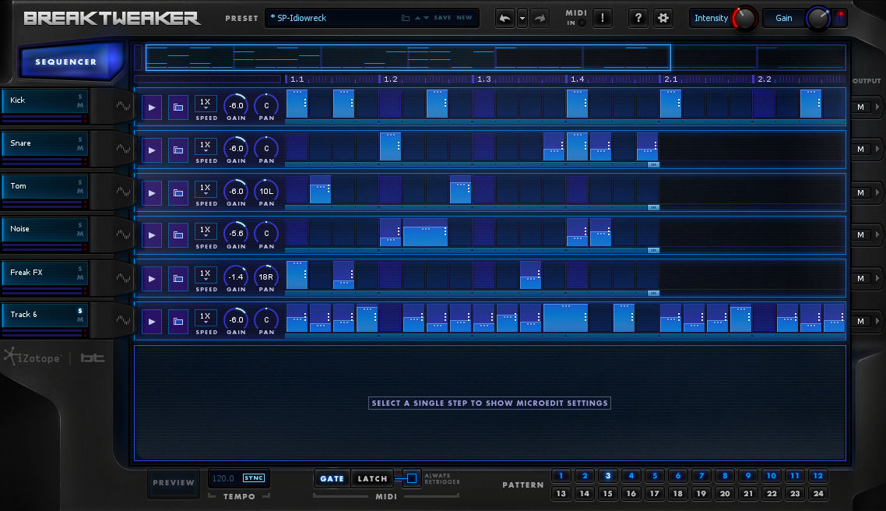Play the Kick track sample

[x=152, y=107]
